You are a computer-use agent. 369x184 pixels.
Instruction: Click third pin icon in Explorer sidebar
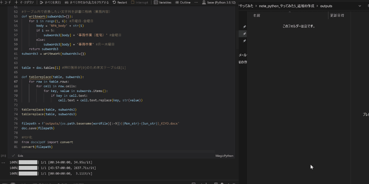click(245, 41)
